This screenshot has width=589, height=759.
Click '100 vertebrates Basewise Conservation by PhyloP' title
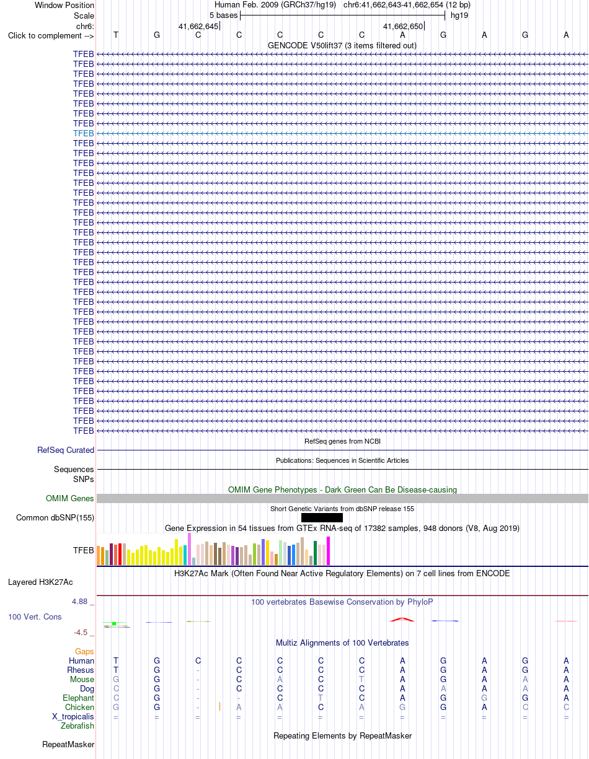(342, 602)
